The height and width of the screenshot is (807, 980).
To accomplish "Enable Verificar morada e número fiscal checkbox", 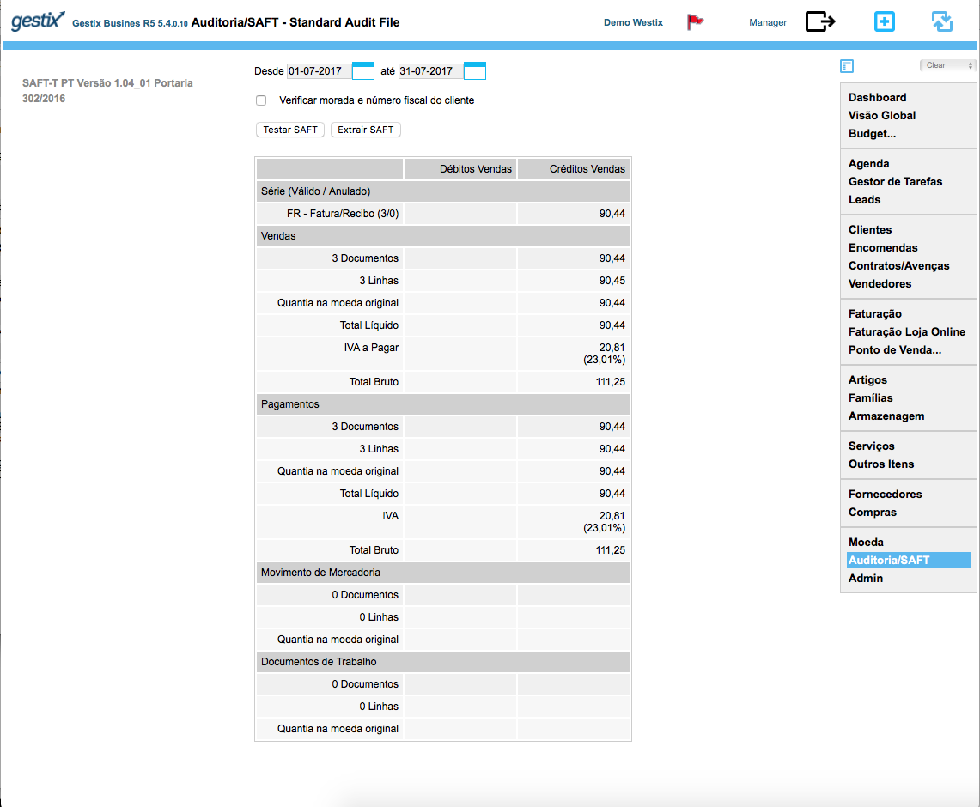I will point(261,100).
